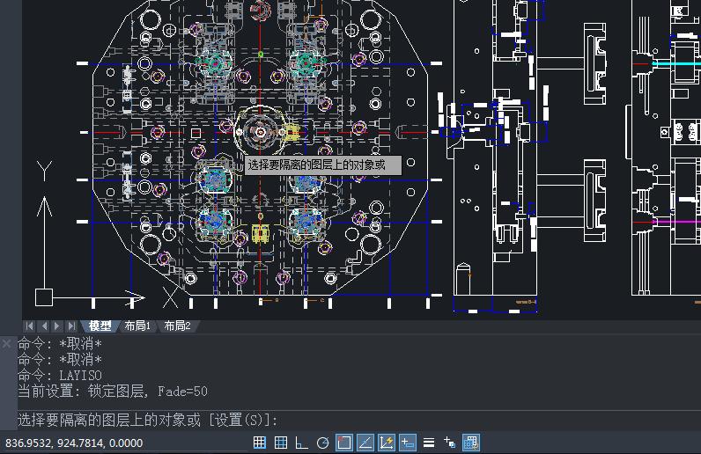Toggle object snap tracking

pos(365,443)
